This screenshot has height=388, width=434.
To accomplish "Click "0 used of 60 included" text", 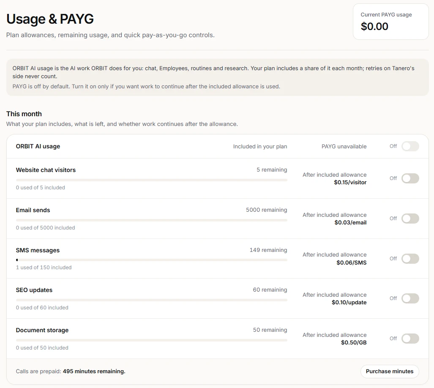I will pyautogui.click(x=42, y=308).
